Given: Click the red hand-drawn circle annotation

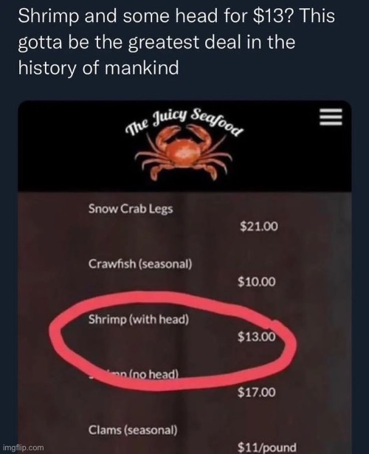Looking at the screenshot, I should pyautogui.click(x=173, y=341).
